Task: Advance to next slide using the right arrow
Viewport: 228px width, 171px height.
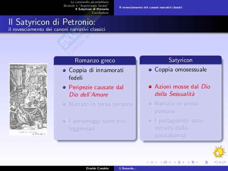Action: (156, 163)
